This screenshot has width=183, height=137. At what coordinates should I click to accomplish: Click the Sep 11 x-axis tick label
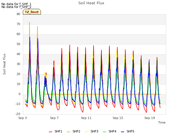coord(86,118)
